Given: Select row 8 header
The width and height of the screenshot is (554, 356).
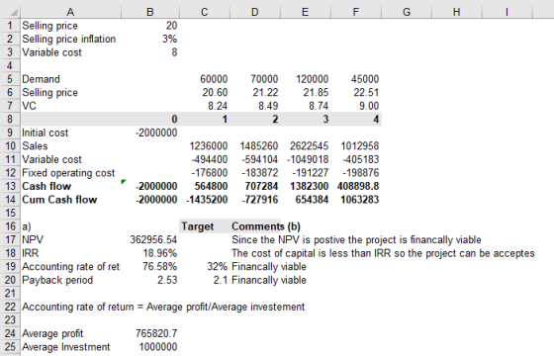Looking at the screenshot, I should click(x=10, y=119).
